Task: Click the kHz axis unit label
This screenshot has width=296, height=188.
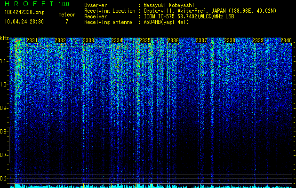Action: 4,38
